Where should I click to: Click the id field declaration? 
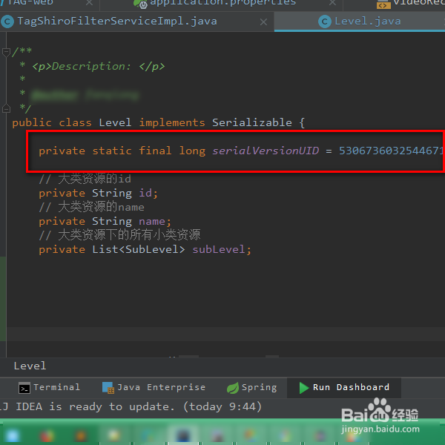(x=98, y=193)
